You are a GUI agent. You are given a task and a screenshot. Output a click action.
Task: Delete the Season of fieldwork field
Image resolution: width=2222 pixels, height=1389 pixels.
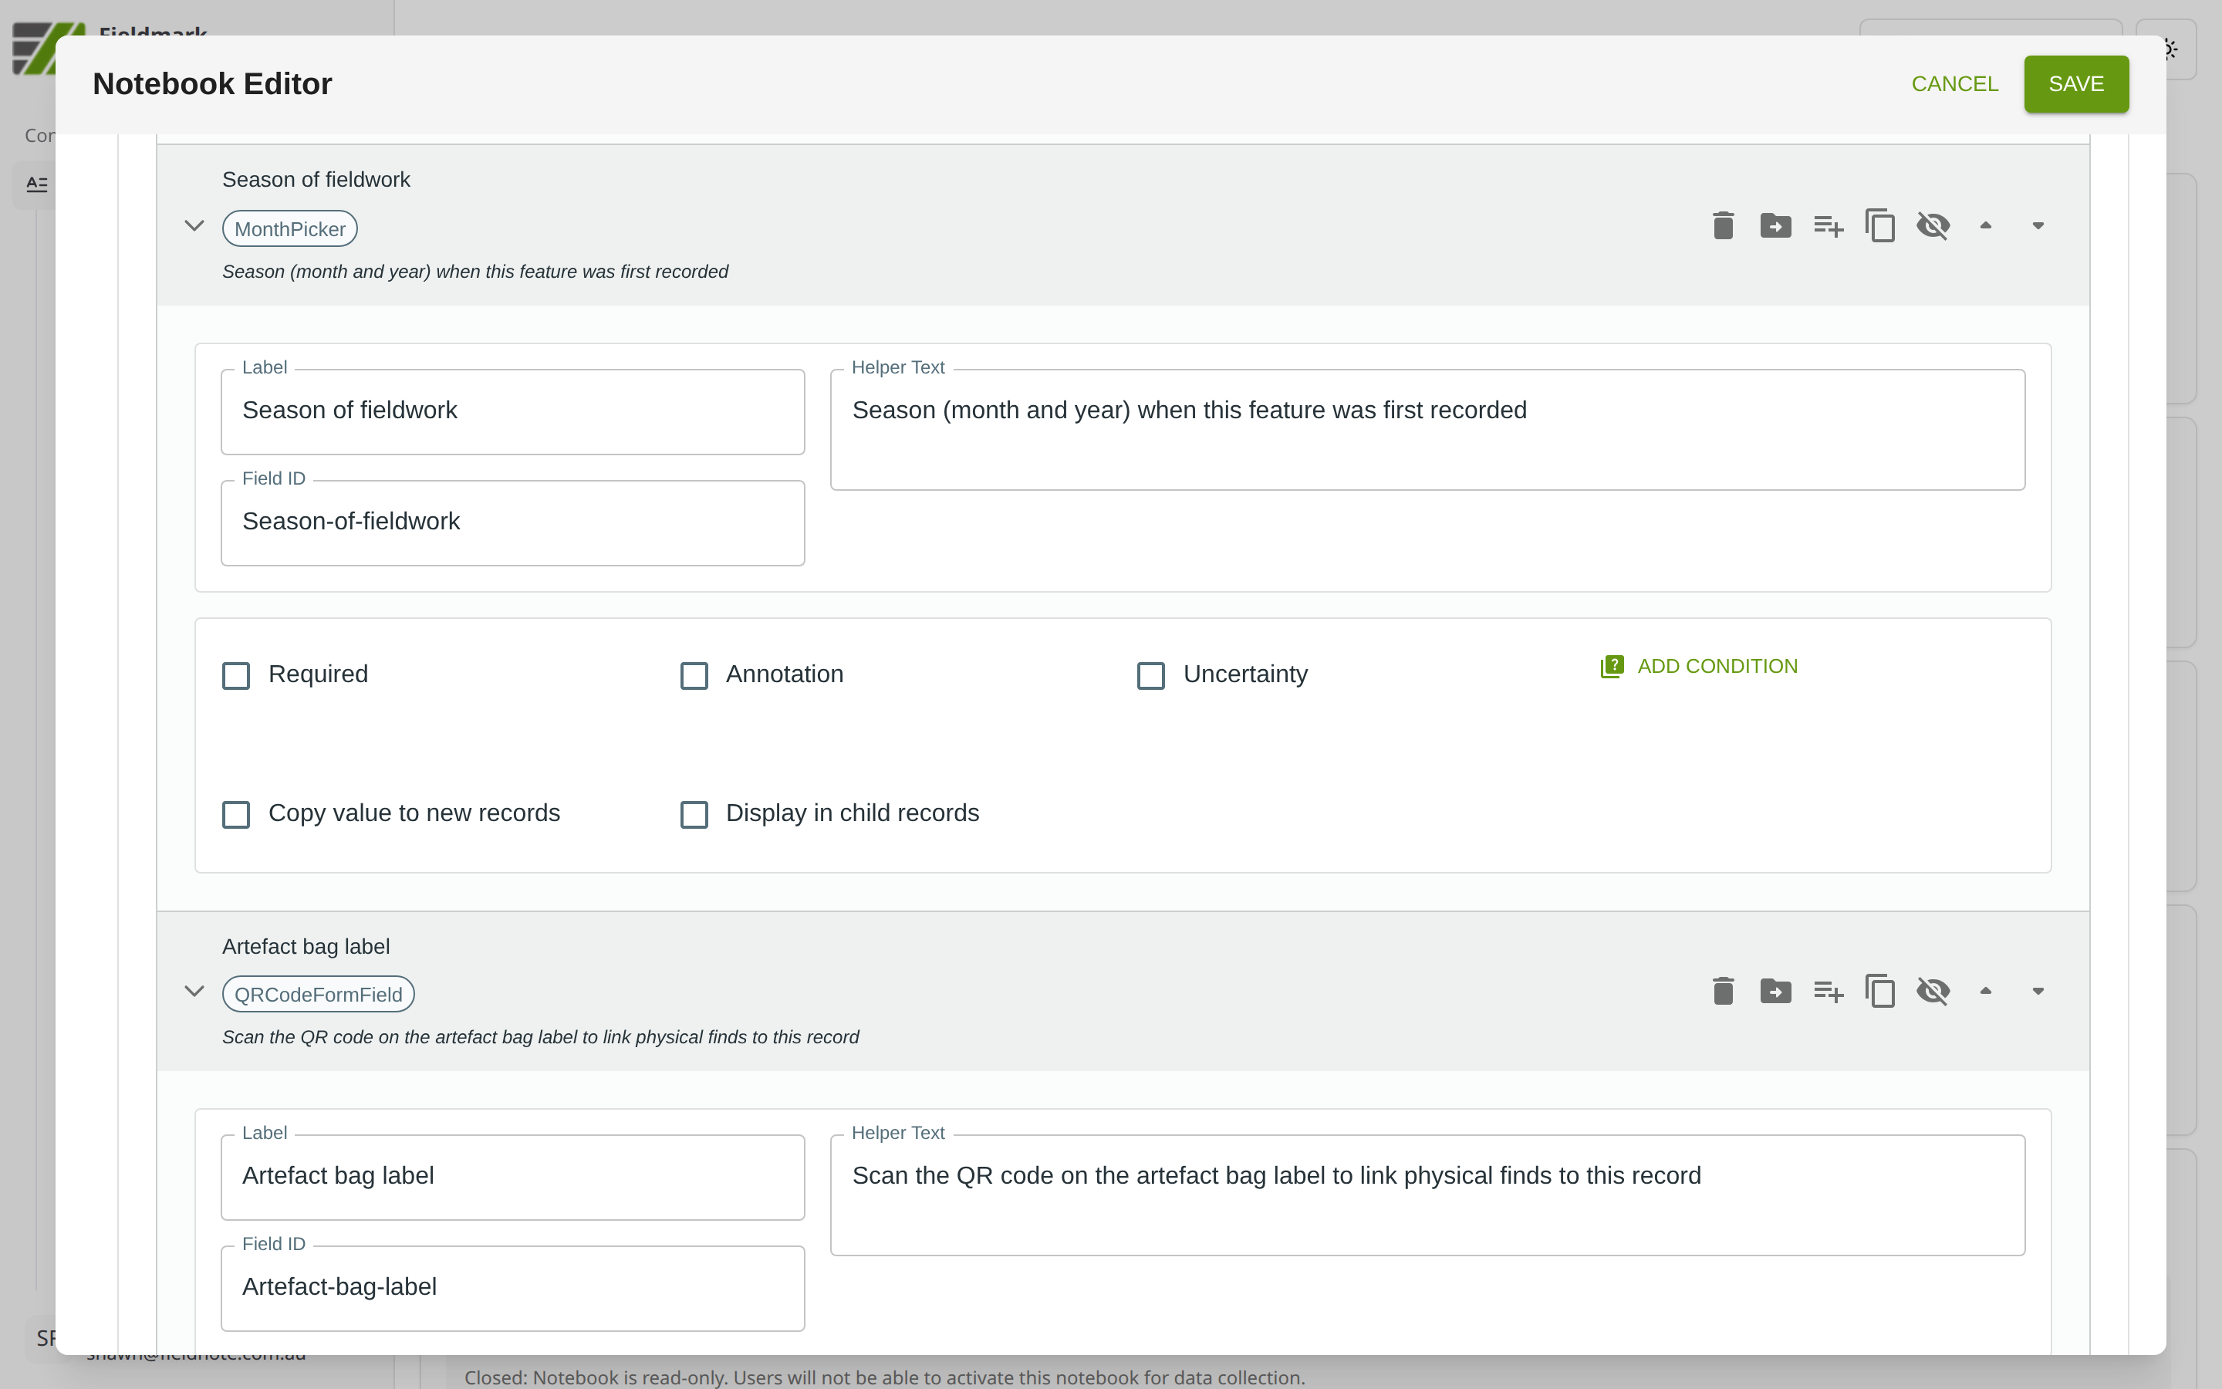(x=1723, y=225)
